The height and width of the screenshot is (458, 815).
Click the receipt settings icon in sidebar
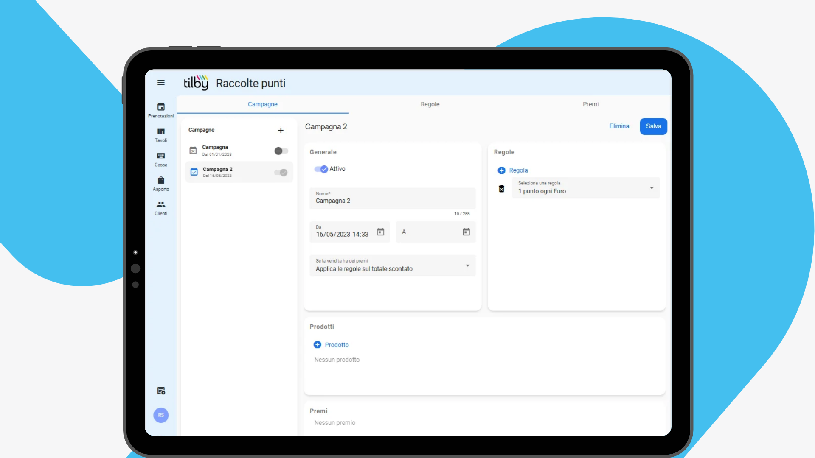(161, 391)
